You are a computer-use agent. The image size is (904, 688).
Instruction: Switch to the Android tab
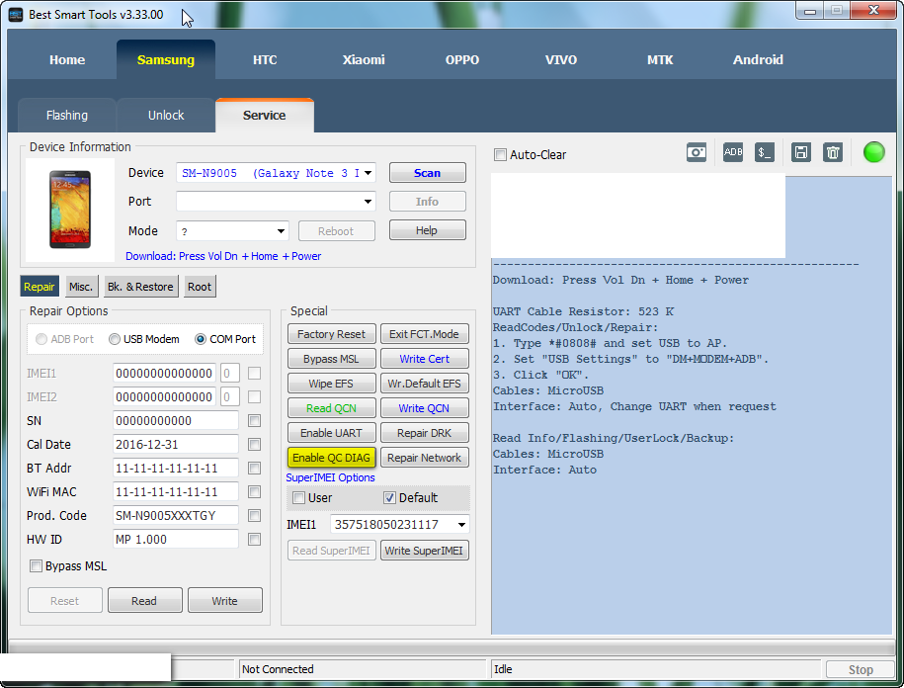758,60
